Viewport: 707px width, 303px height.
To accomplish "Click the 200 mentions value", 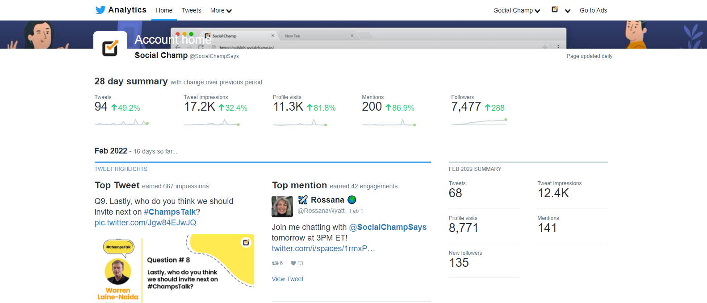I will (372, 107).
